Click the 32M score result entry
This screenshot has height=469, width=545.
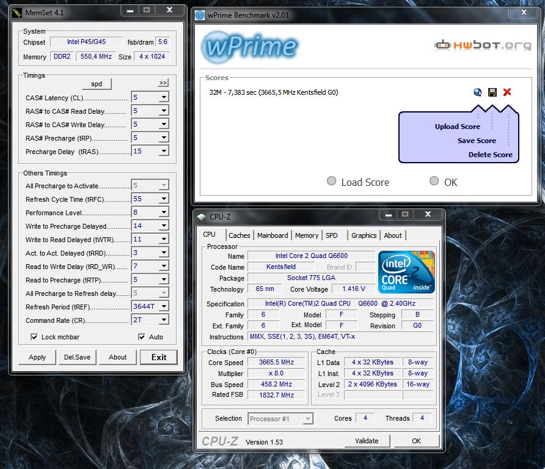click(x=273, y=92)
